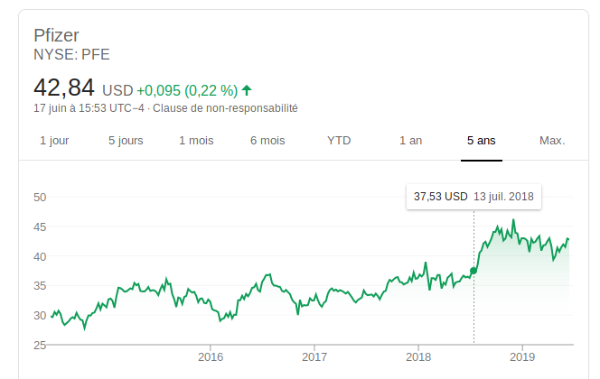Viewport: 600px width, 379px height.
Task: Click the active 5 ans tab
Action: click(481, 141)
